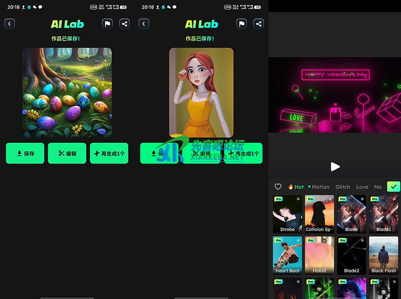Select the Love effects tab

pyautogui.click(x=362, y=187)
